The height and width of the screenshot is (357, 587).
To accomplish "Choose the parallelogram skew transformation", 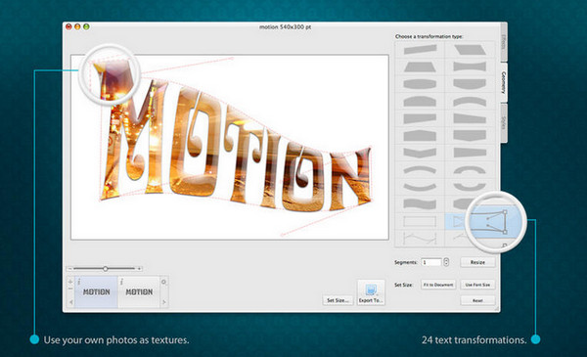I will click(470, 50).
